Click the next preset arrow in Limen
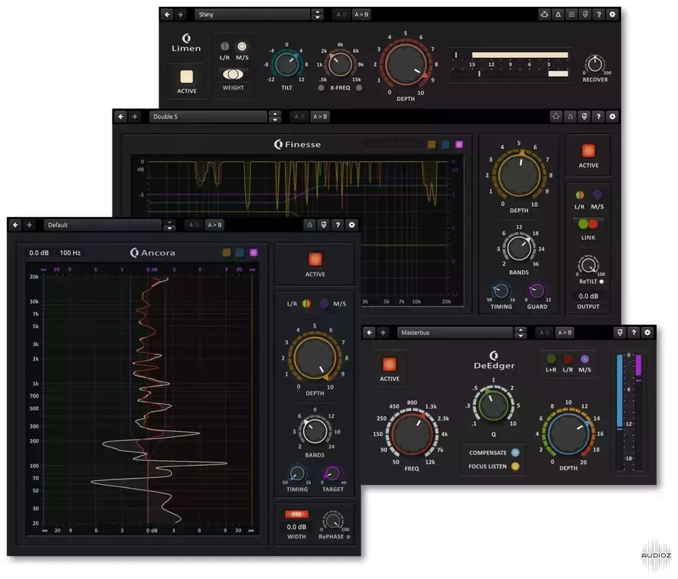Image resolution: width=678 pixels, height=579 pixels. [180, 14]
